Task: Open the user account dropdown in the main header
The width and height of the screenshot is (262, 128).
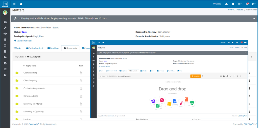Action: point(254,4)
